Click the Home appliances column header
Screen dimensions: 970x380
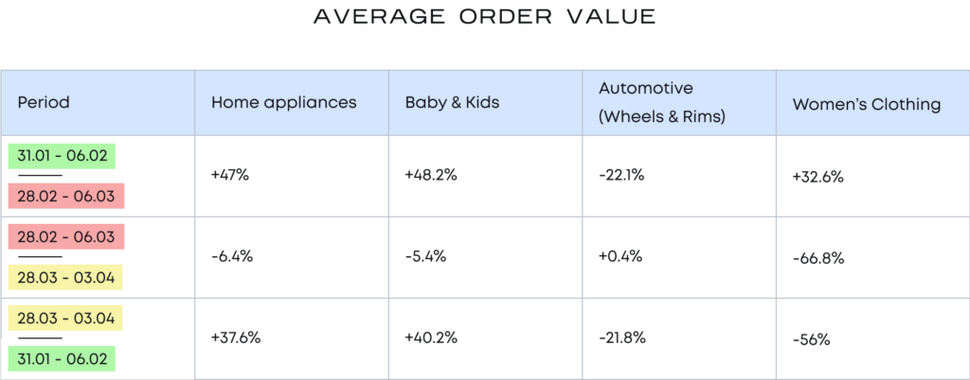283,102
